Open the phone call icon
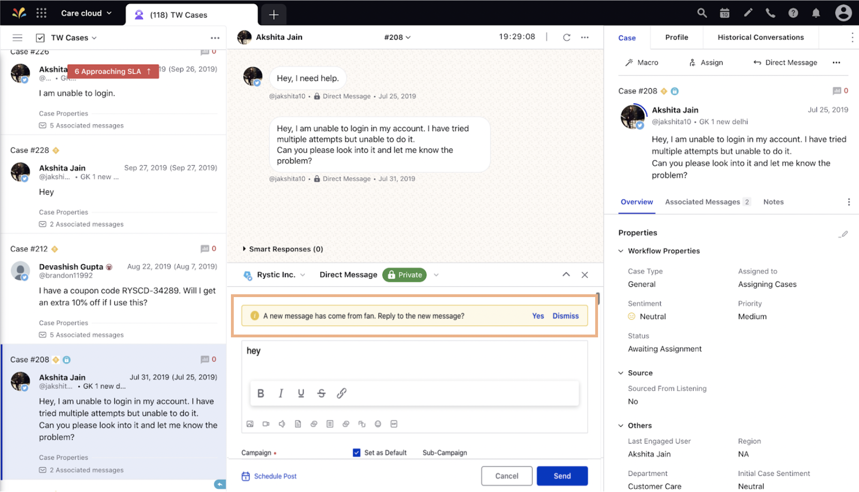Image resolution: width=859 pixels, height=492 pixels. point(770,13)
